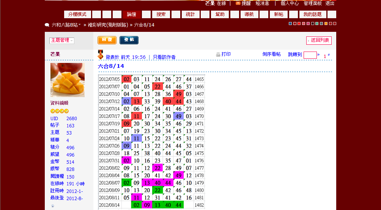Click the 提醒 envelope icon
Image resolution: width=381 pixels, height=210 pixels.
coord(238,3)
